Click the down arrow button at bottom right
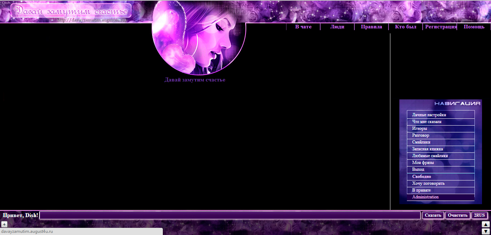Image resolution: width=491 pixels, height=235 pixels. [x=486, y=231]
